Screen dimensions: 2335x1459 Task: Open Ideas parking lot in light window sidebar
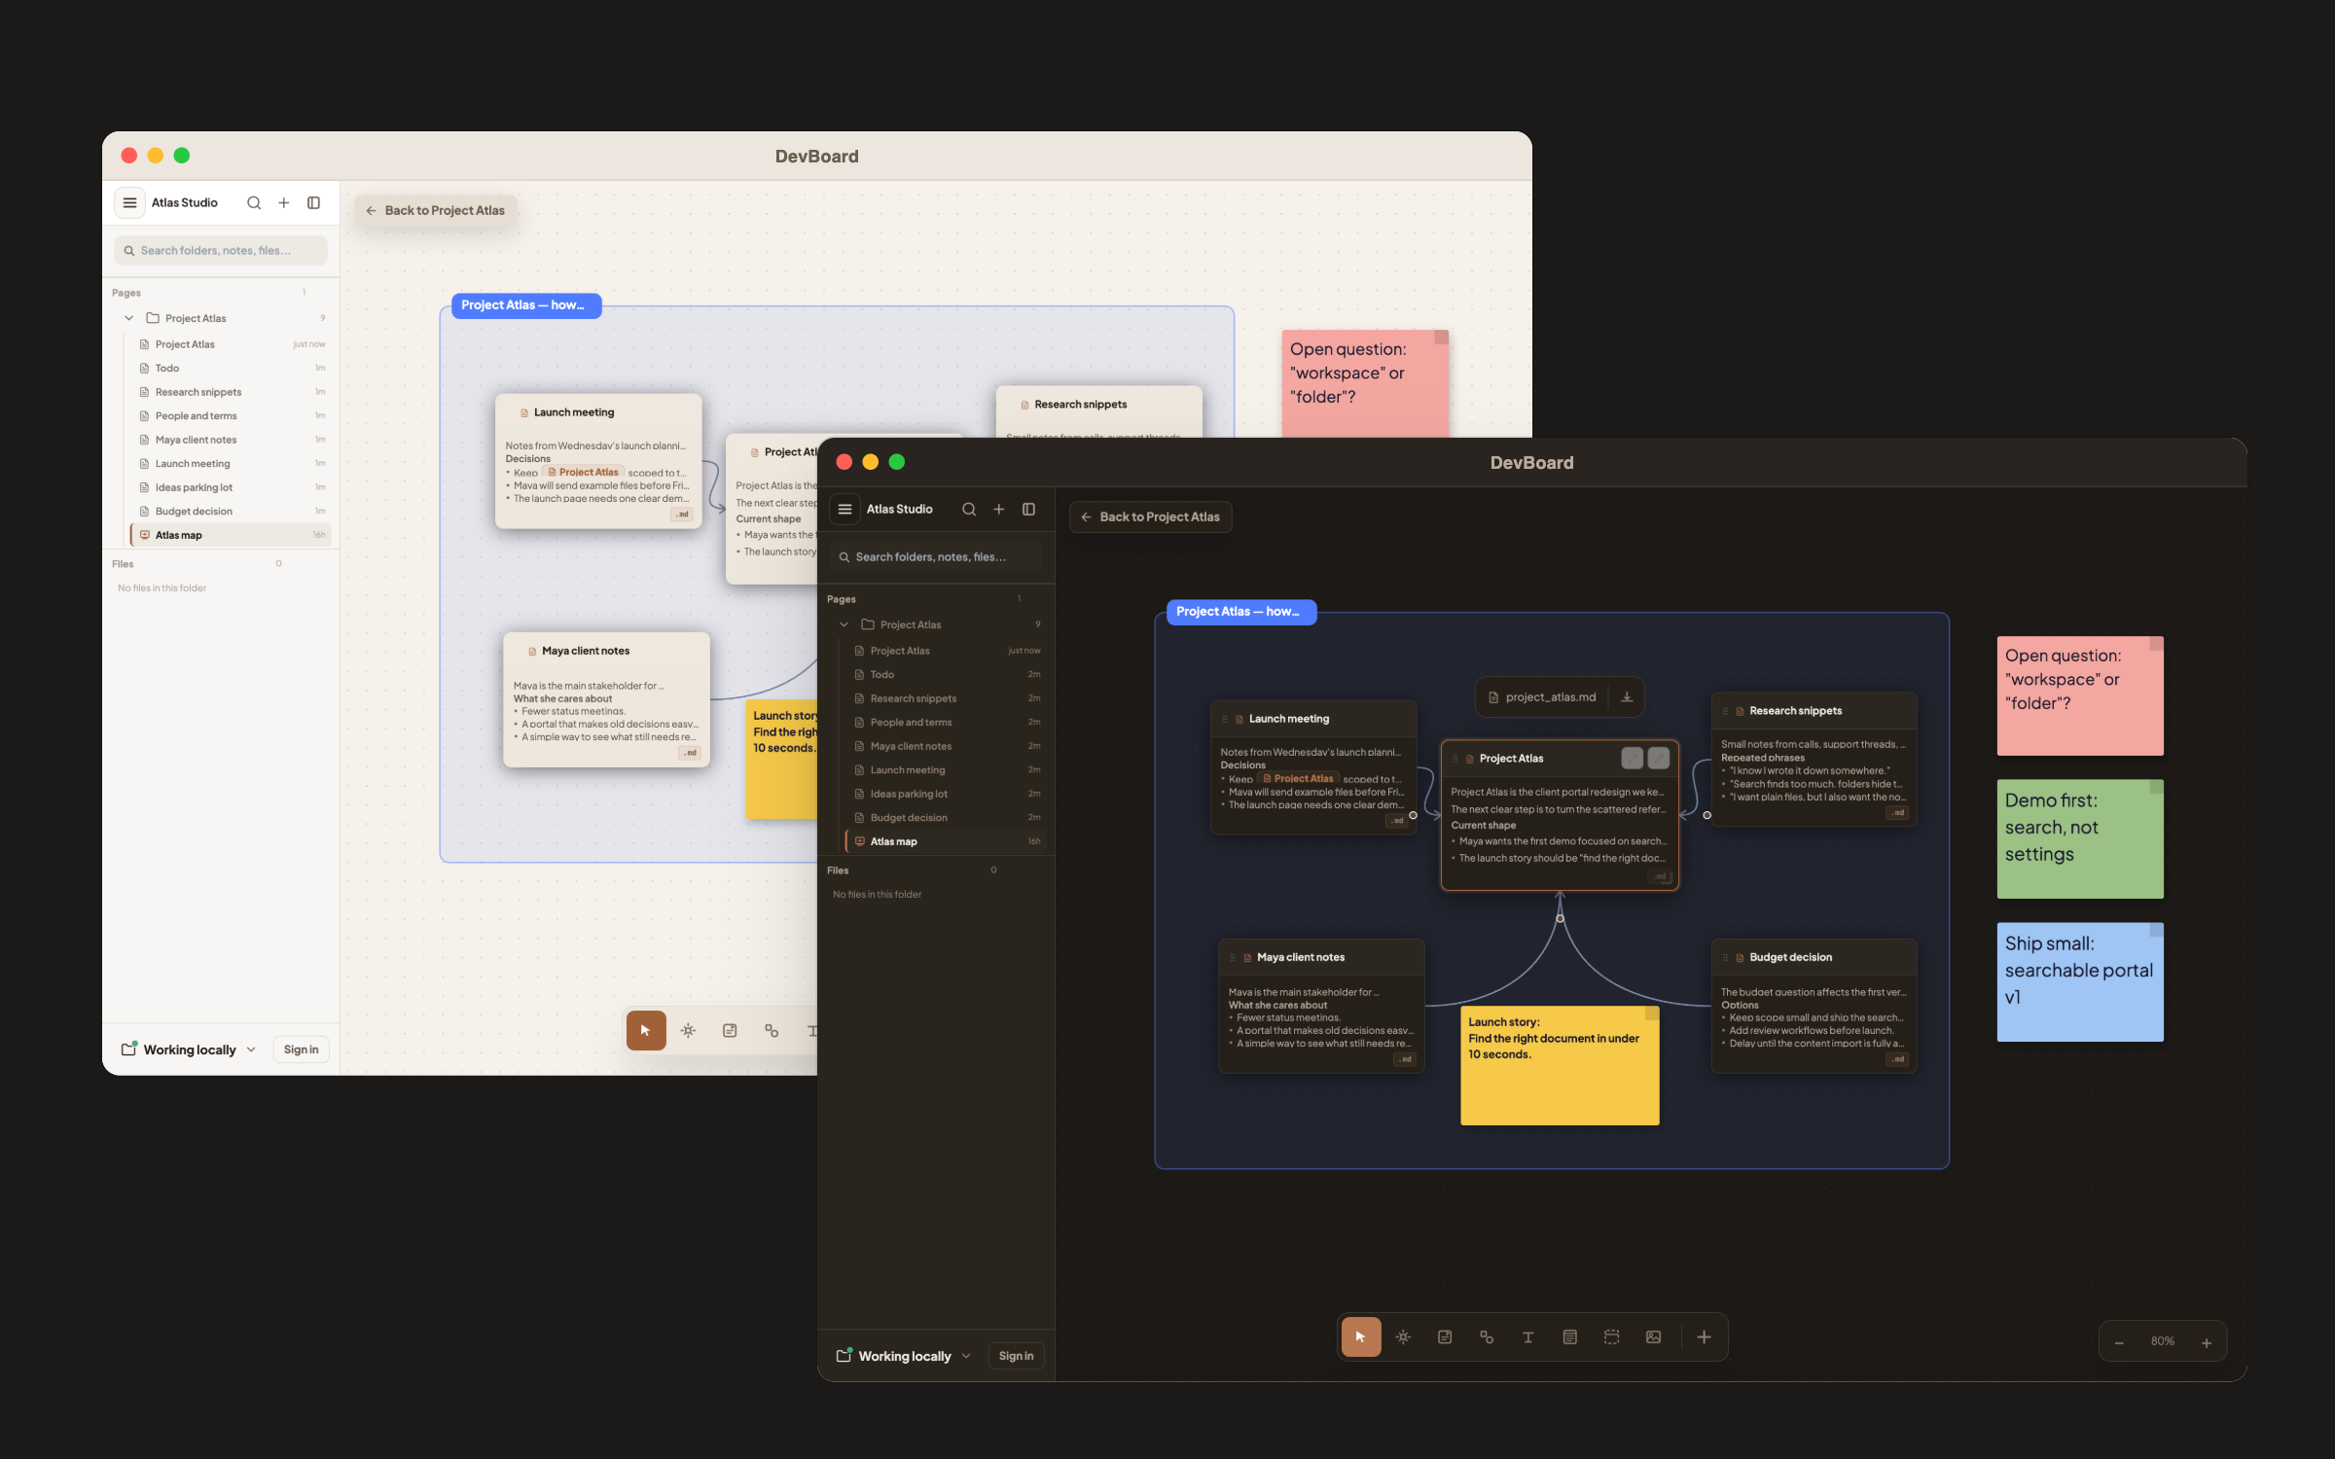click(x=232, y=487)
